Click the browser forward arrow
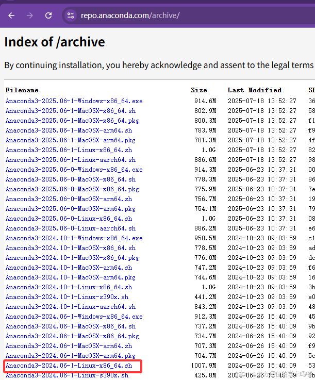Viewport: 315px width, 380px height. (x=30, y=15)
